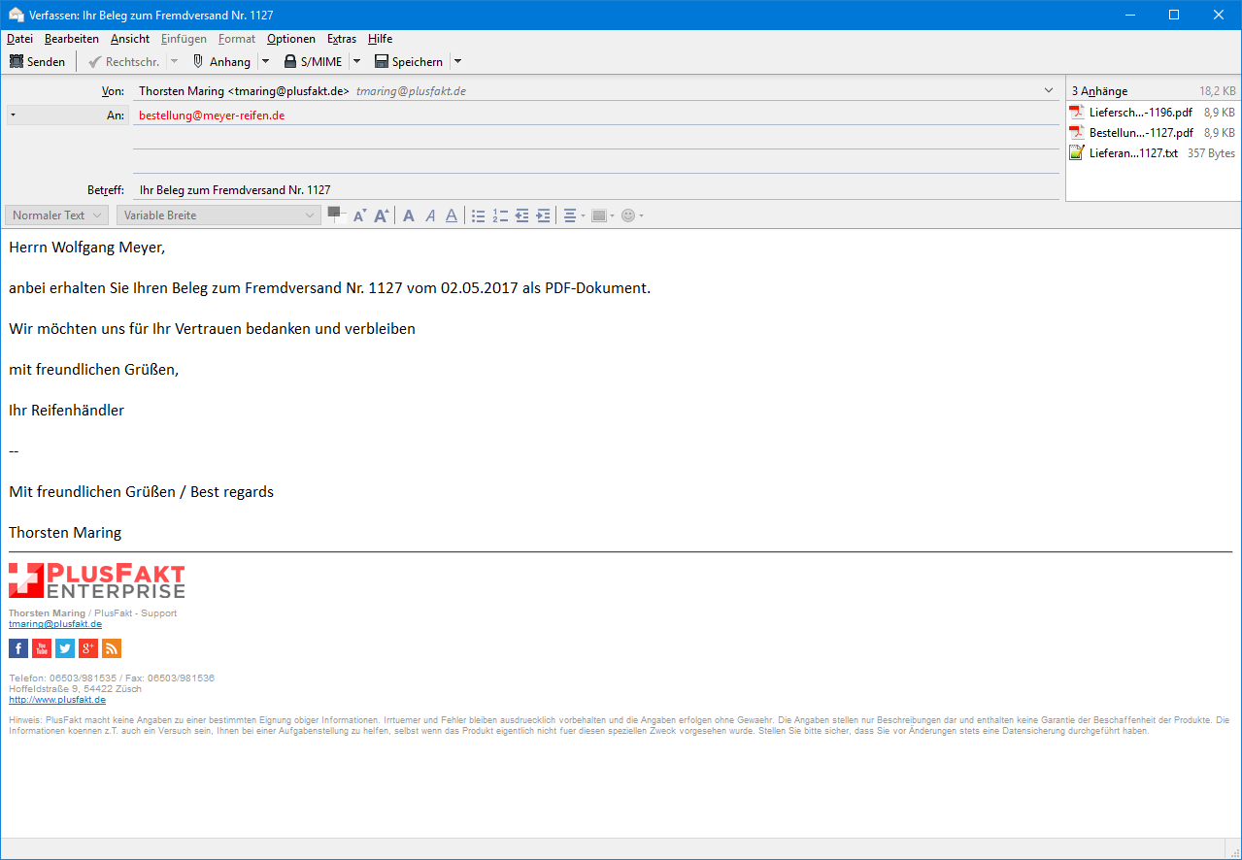The width and height of the screenshot is (1242, 860).
Task: Open the smiley emoticon picker
Action: tap(628, 215)
